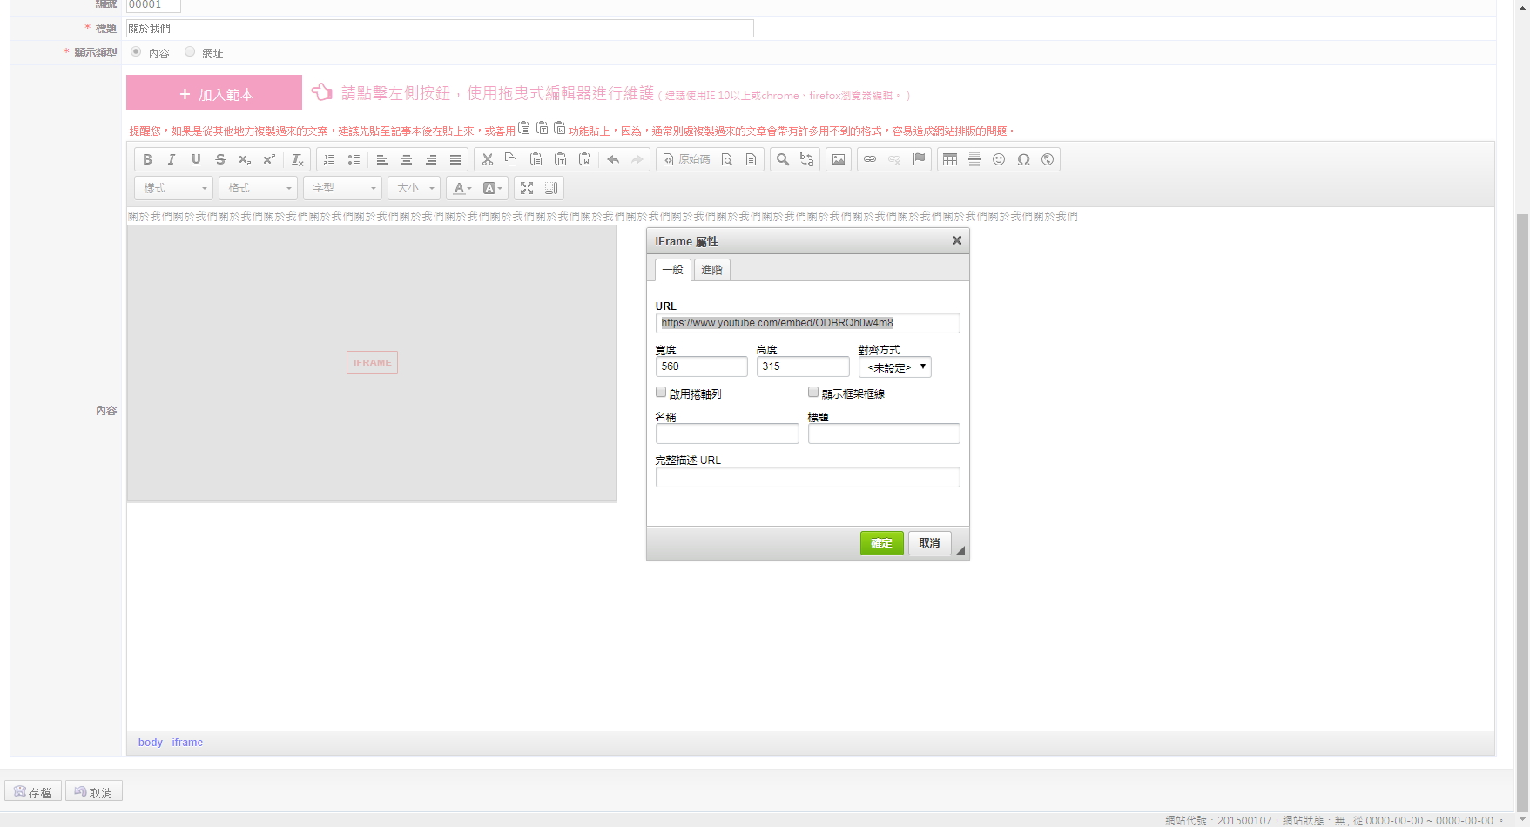Select the 網址 radio button
Image resolution: width=1530 pixels, height=827 pixels.
click(190, 52)
